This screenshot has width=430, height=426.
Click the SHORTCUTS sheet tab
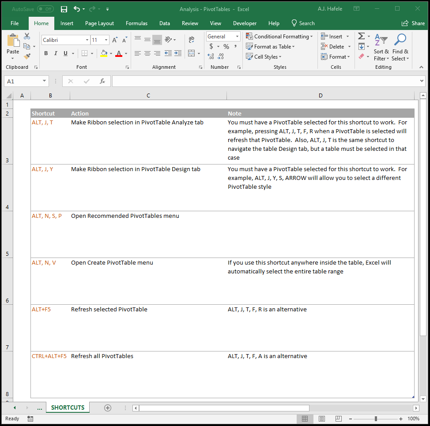(x=68, y=407)
